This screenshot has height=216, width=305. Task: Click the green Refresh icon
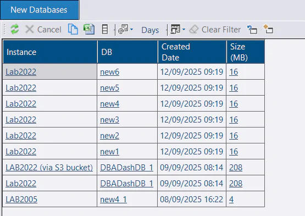[15, 30]
